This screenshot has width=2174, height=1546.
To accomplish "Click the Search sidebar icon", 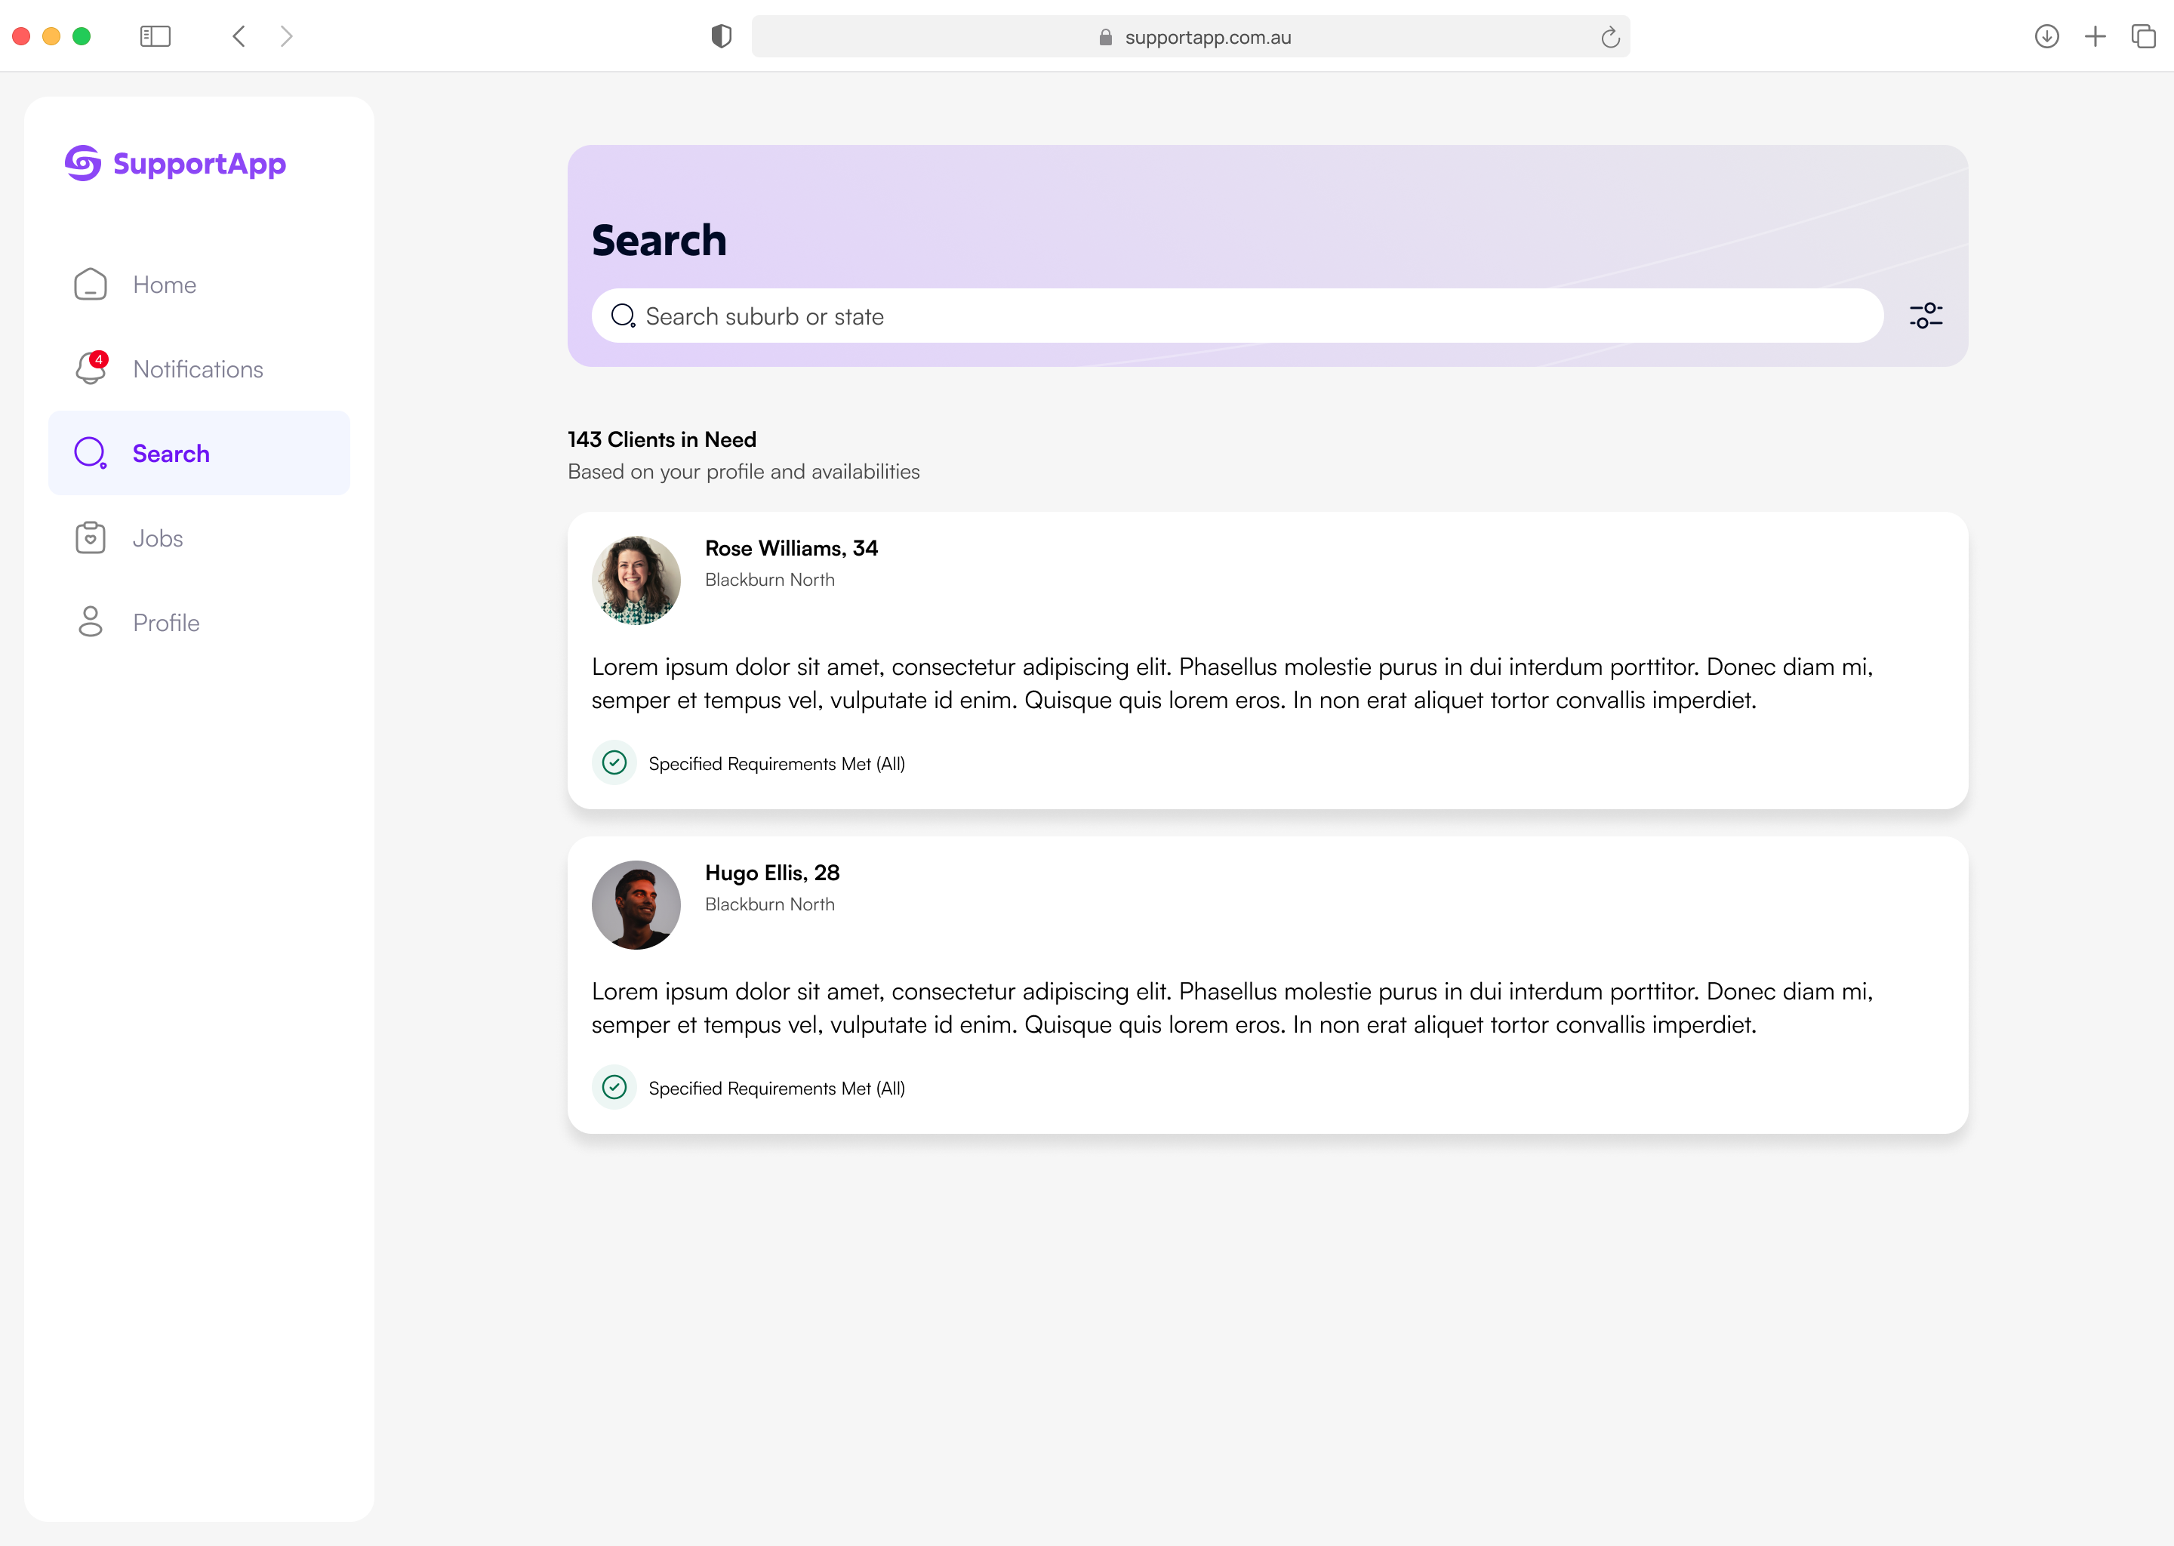I will coord(92,454).
